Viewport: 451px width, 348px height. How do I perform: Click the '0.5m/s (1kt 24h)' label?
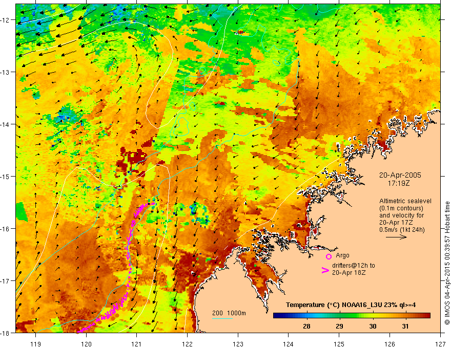pyautogui.click(x=402, y=230)
